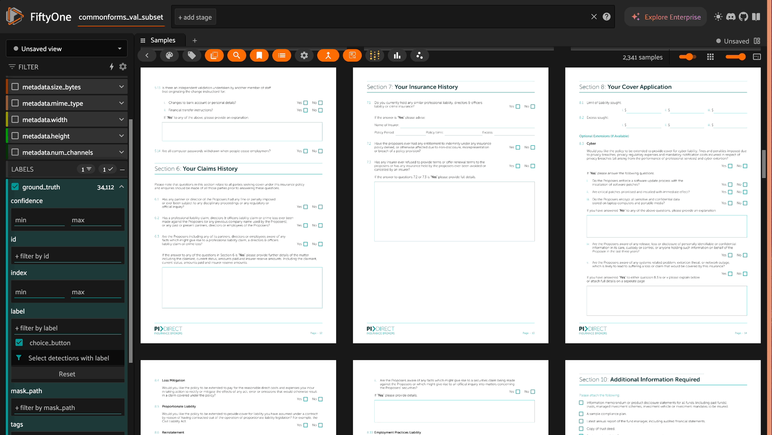The image size is (772, 435).
Task: Toggle light/dark theme sun icon
Action: [x=718, y=17]
